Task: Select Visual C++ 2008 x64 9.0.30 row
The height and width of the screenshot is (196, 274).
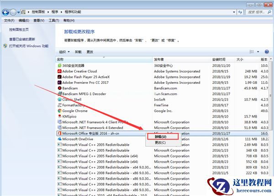Action: point(163,167)
